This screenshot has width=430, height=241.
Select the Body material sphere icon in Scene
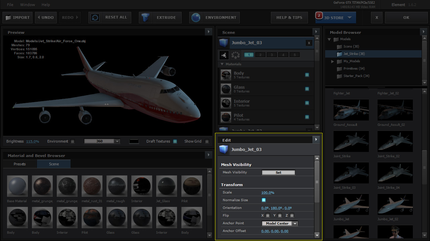pos(226,75)
